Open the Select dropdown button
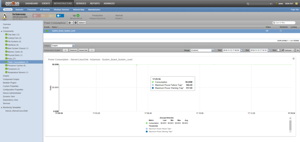Viewport: 300px width, 142px height. (x=82, y=23)
